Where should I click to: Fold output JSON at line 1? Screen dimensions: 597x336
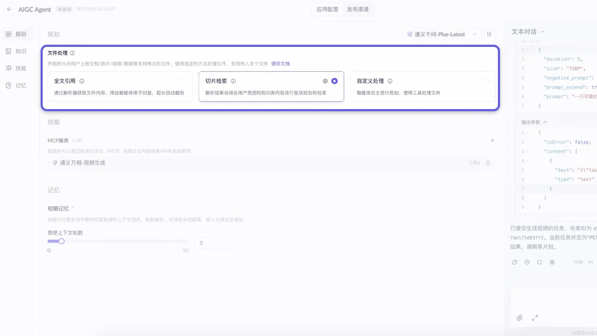pos(527,133)
